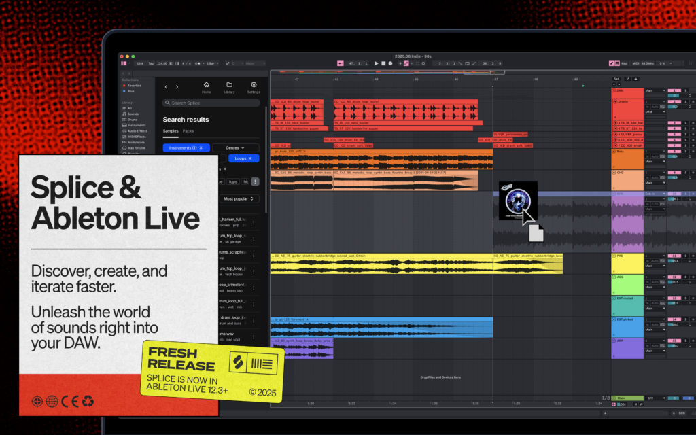Click the Blue collection color swatch

(x=124, y=91)
